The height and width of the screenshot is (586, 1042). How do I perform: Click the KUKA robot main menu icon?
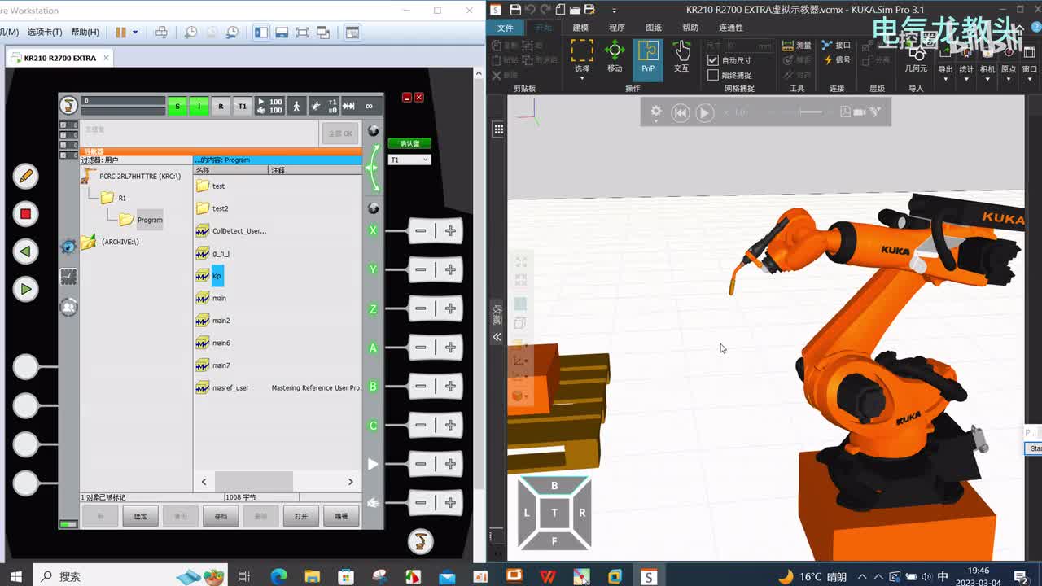pos(69,105)
